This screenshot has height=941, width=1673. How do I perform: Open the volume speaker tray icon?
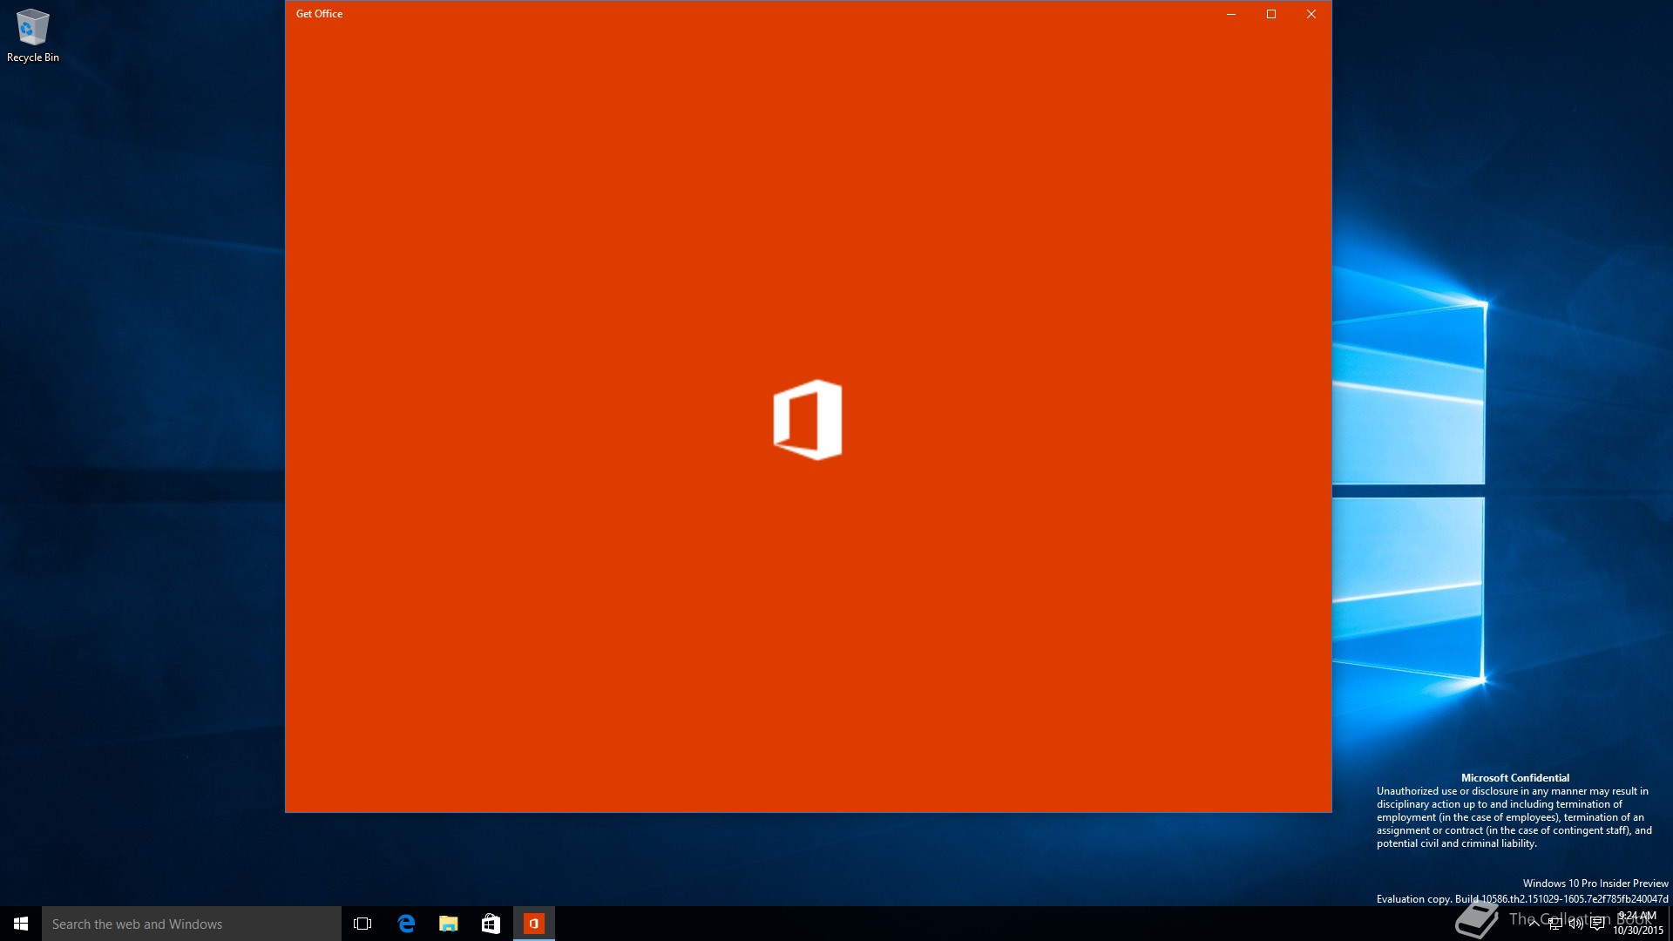click(1575, 924)
